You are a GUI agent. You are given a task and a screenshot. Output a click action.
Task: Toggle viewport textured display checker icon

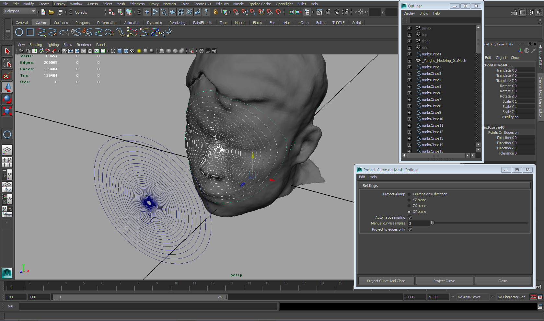(133, 51)
